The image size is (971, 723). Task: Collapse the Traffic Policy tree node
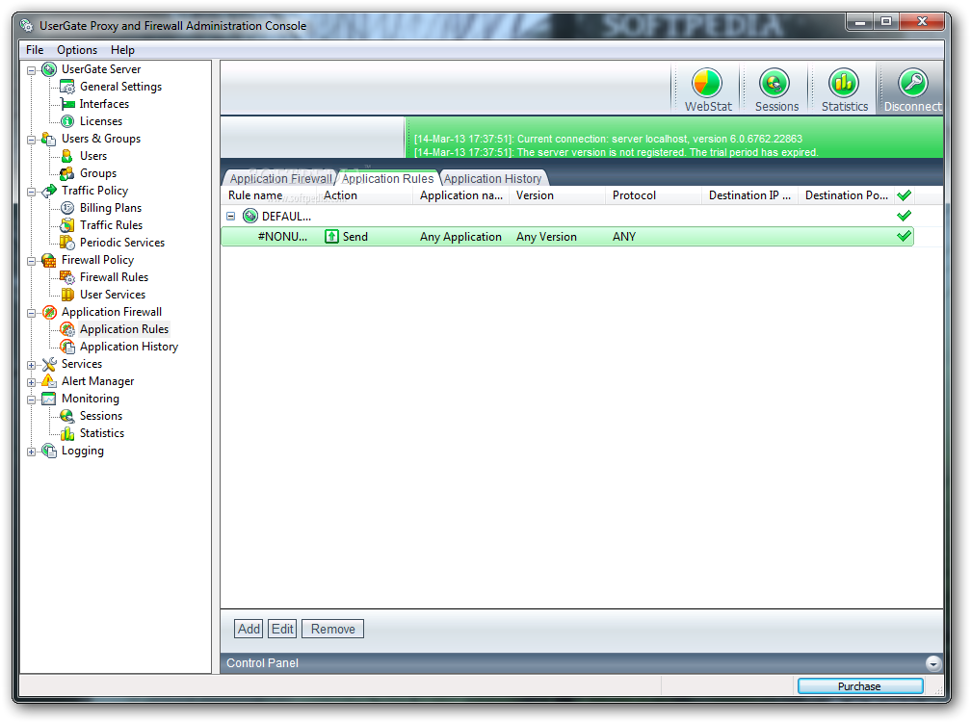pyautogui.click(x=31, y=192)
